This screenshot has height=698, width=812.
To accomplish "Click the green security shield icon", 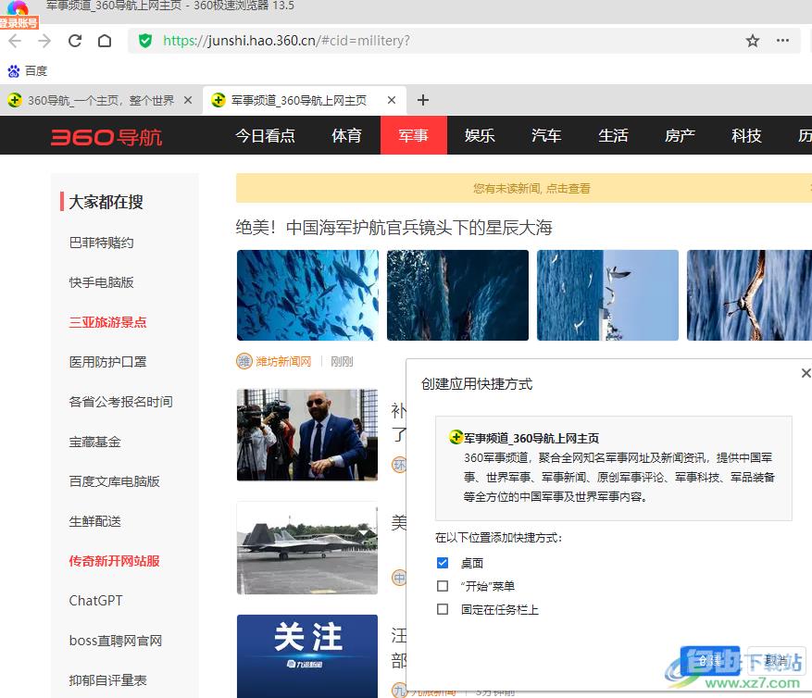I will (145, 41).
